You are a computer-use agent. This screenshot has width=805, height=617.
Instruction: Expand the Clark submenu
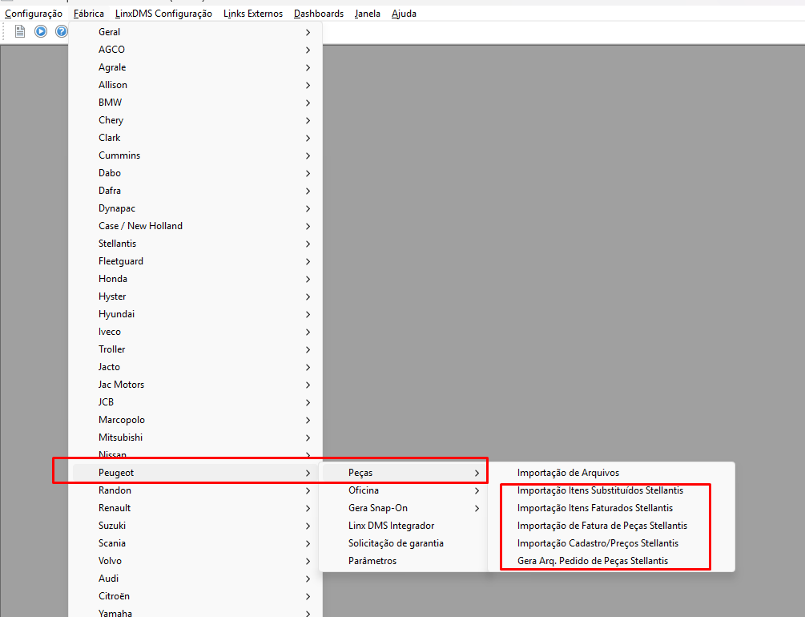tap(195, 138)
